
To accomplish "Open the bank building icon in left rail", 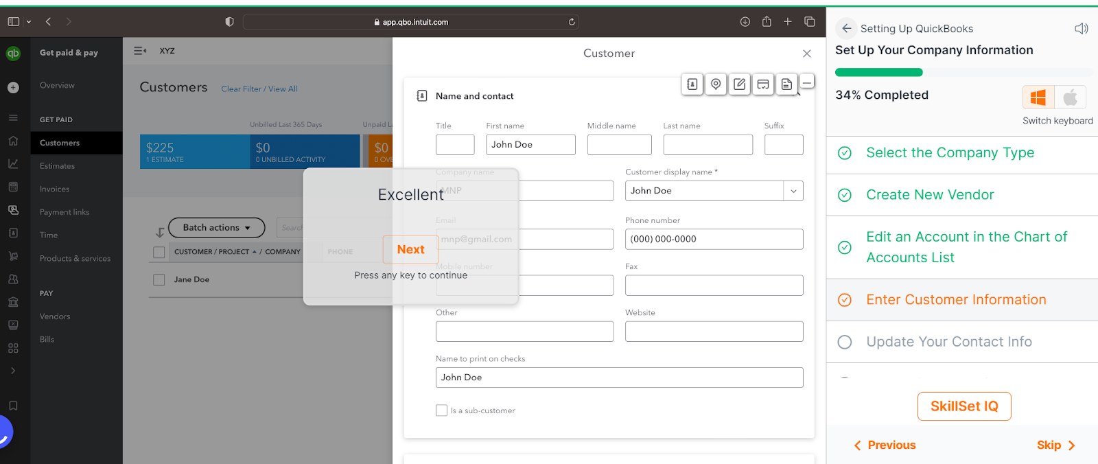I will (13, 302).
